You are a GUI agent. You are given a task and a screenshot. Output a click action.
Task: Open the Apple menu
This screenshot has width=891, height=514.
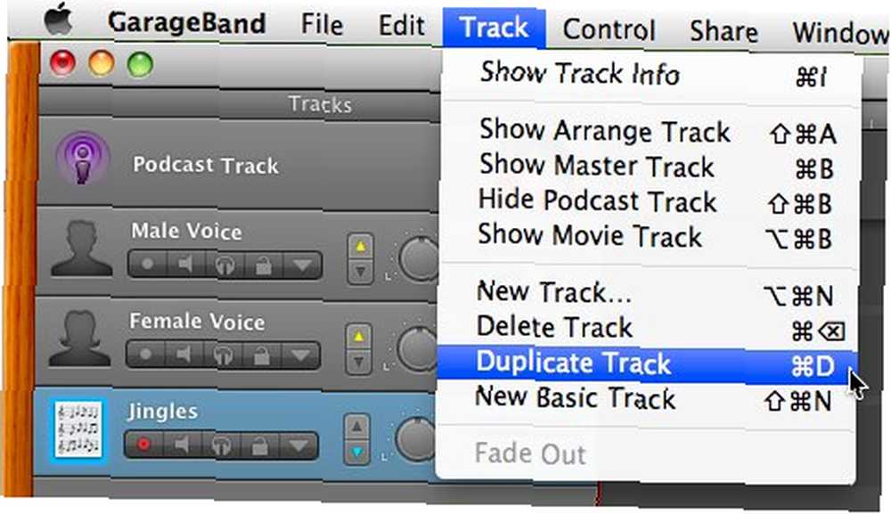pos(59,21)
